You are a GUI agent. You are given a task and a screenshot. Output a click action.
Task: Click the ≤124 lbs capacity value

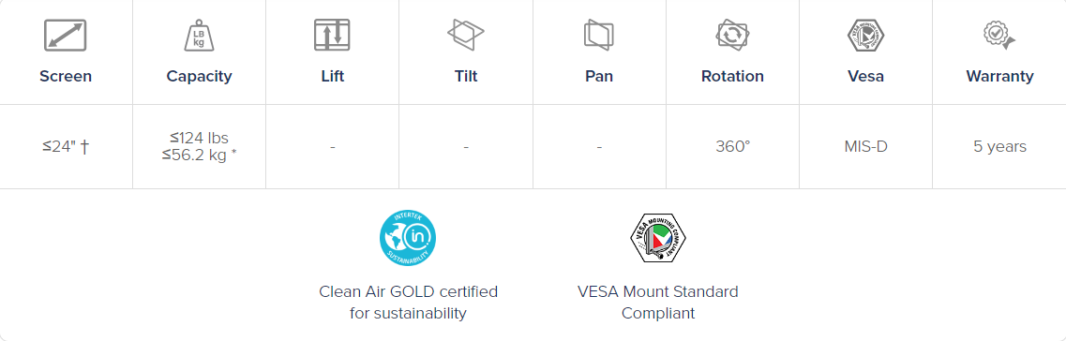click(x=199, y=139)
